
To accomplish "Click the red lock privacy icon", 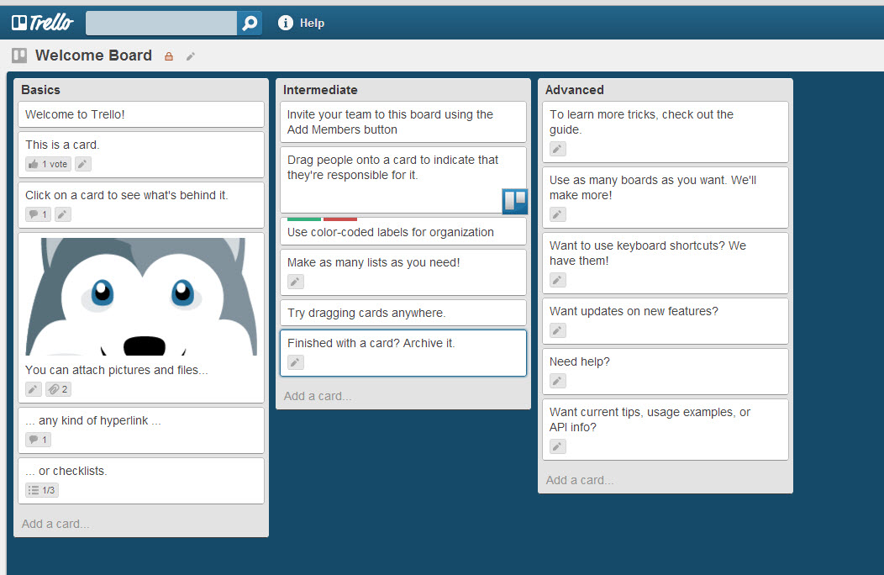I will click(169, 56).
